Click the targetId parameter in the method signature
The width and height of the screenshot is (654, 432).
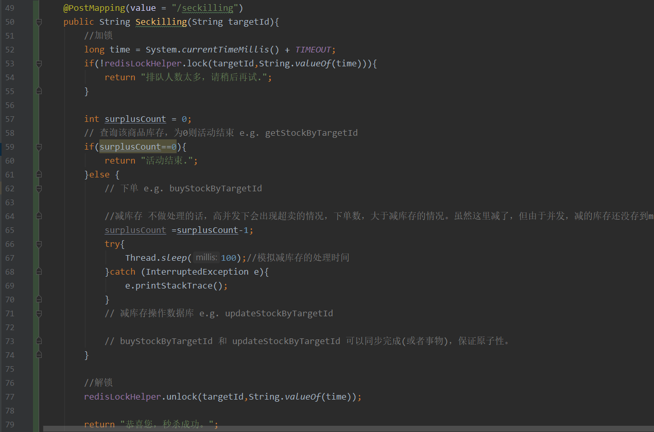tap(249, 22)
